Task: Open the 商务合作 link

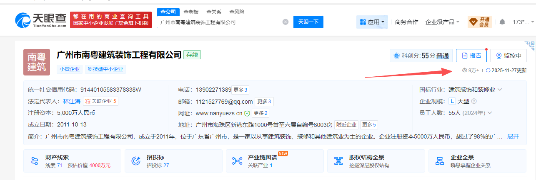Action: click(406, 22)
